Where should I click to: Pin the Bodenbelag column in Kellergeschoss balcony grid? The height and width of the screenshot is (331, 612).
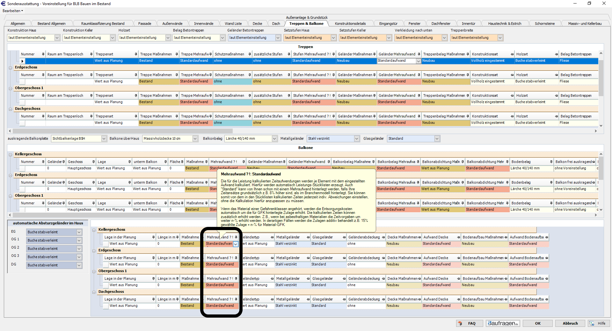[551, 162]
